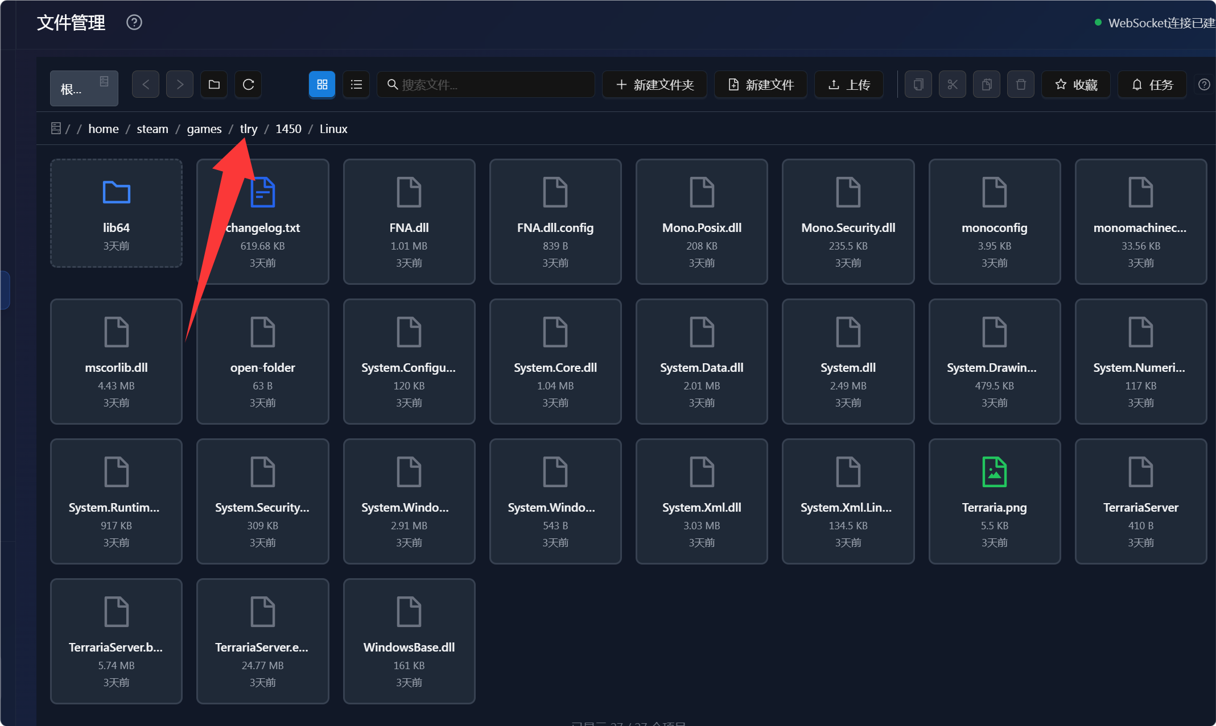Open the 收藏 favorites menu
Viewport: 1216px width, 726px height.
click(x=1076, y=85)
